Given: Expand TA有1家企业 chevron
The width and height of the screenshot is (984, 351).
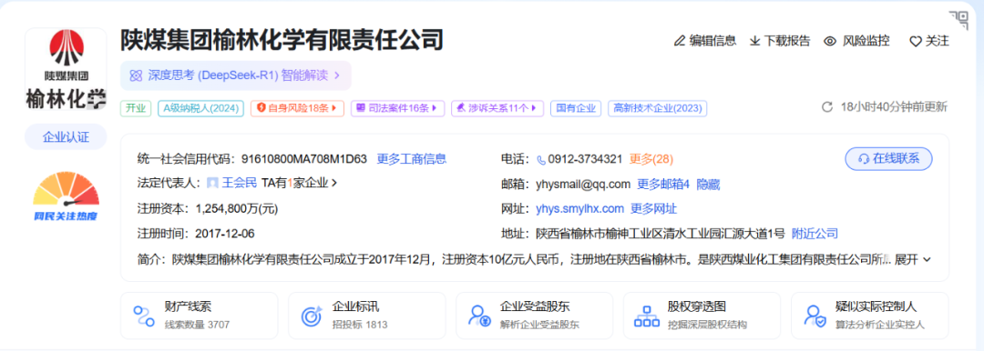Looking at the screenshot, I should tap(334, 183).
